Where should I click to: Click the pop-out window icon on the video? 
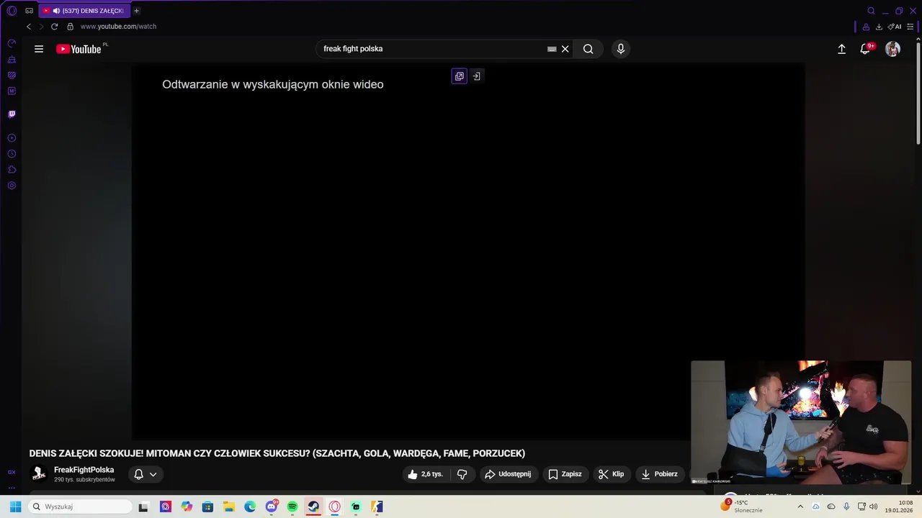click(x=460, y=76)
